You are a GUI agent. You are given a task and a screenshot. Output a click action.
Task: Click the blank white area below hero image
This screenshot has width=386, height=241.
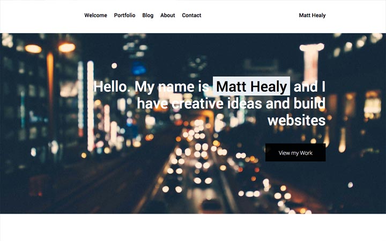193,228
